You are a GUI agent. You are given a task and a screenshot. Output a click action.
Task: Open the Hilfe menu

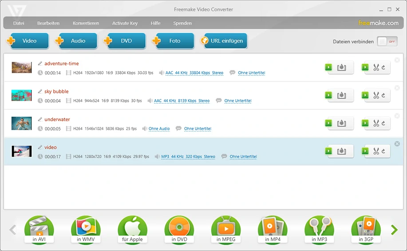(155, 23)
